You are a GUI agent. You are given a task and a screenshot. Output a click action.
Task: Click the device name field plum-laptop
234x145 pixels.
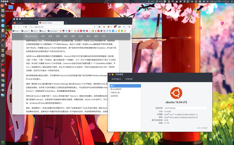[185, 108]
